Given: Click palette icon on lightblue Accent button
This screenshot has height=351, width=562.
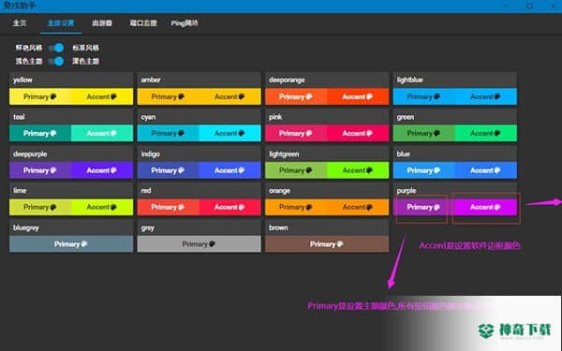Looking at the screenshot, I should (x=497, y=96).
